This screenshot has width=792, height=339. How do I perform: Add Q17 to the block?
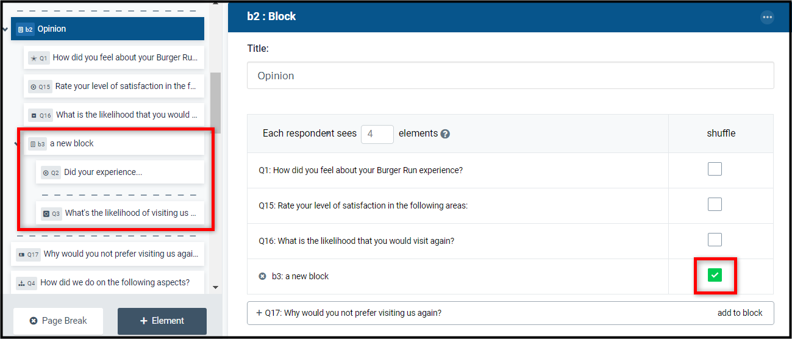(740, 313)
